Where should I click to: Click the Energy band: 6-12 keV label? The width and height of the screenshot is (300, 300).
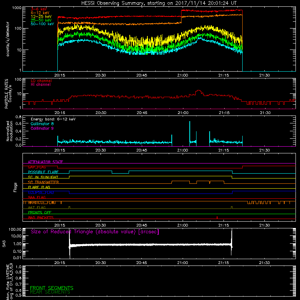coord(53,119)
